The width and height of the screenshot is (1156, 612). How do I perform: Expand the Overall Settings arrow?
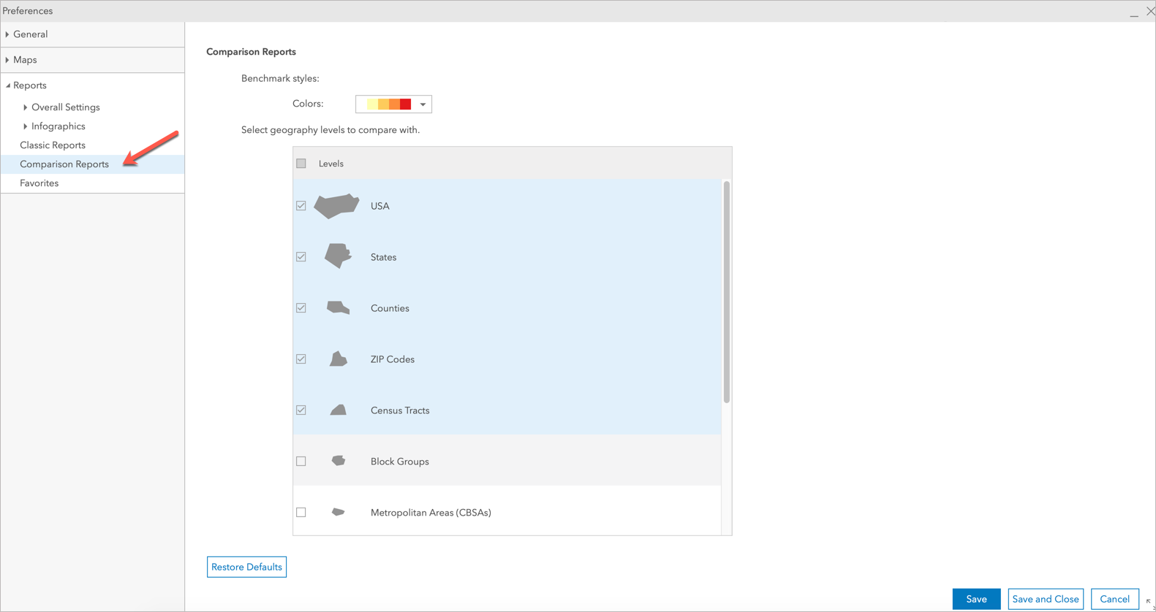[x=26, y=107]
